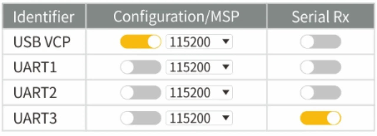
Task: Click the Configuration/MSP column header
Action: (x=176, y=17)
